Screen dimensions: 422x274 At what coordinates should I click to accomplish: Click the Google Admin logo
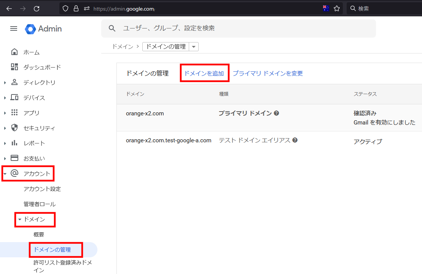point(43,29)
